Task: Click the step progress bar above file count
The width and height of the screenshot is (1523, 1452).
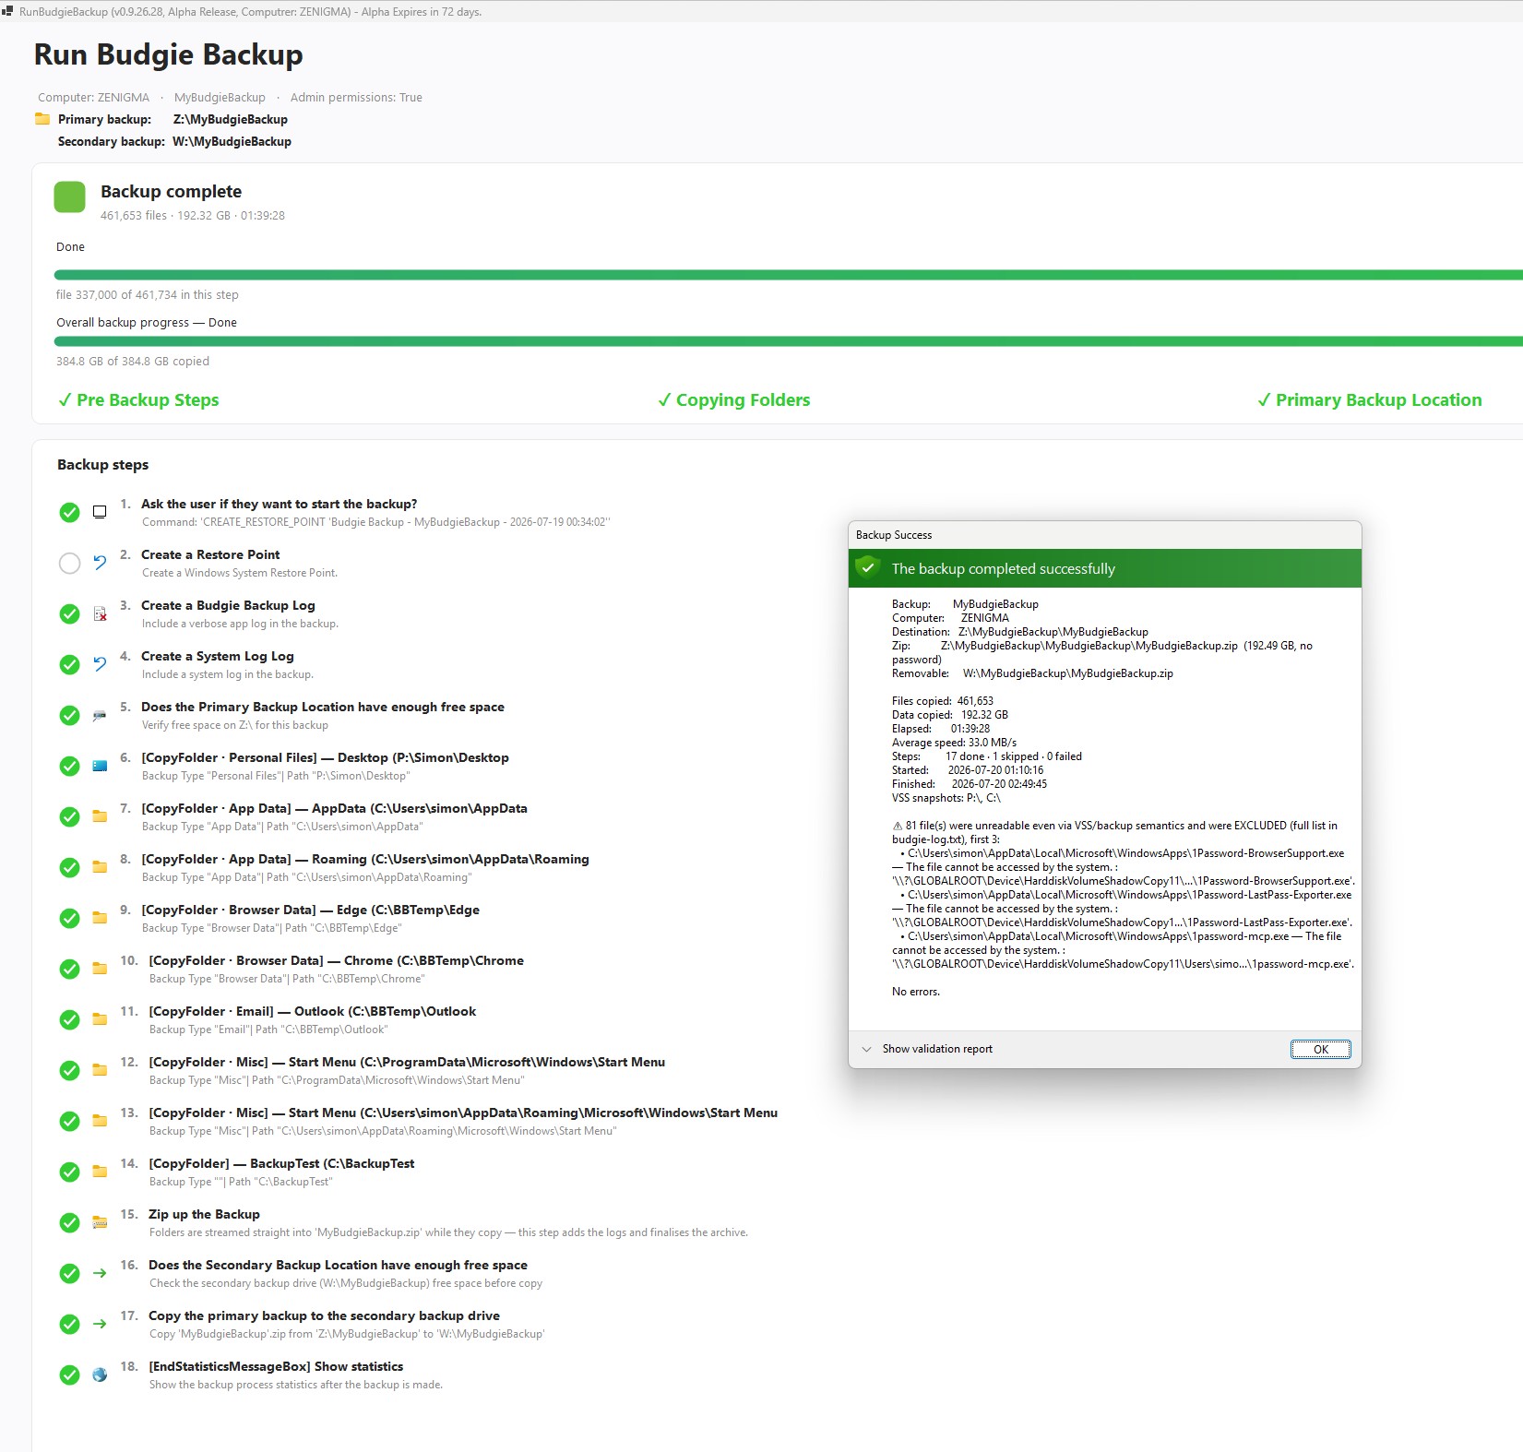Action: click(x=789, y=275)
